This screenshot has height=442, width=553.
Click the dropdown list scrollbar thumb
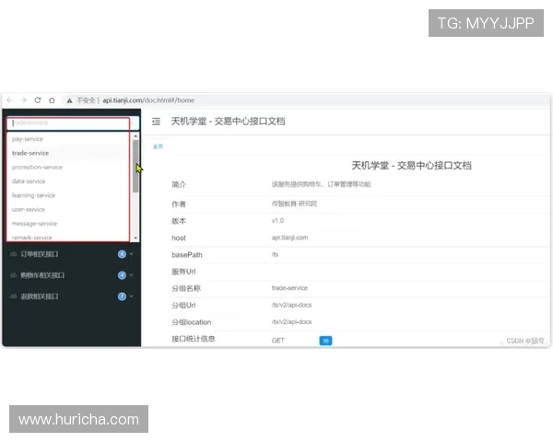[x=135, y=166]
